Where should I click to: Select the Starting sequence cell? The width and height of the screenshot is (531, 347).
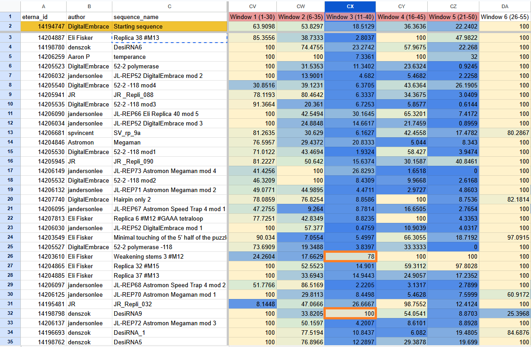[x=169, y=26]
